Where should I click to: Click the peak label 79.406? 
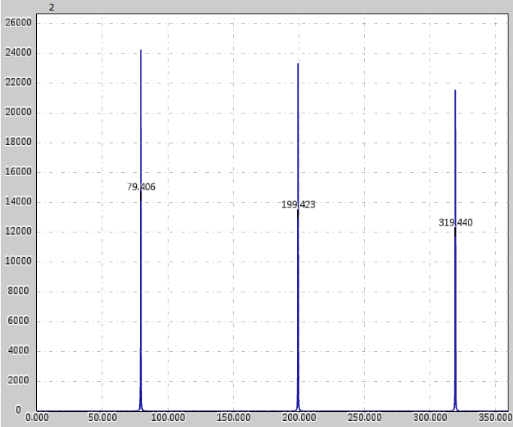(x=141, y=187)
